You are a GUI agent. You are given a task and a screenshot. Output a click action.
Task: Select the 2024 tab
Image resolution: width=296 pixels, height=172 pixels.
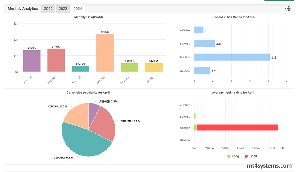pyautogui.click(x=78, y=9)
